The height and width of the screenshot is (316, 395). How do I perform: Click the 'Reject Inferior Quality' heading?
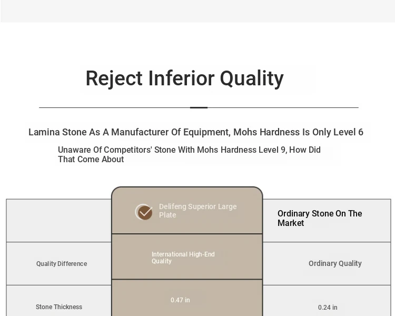click(184, 78)
